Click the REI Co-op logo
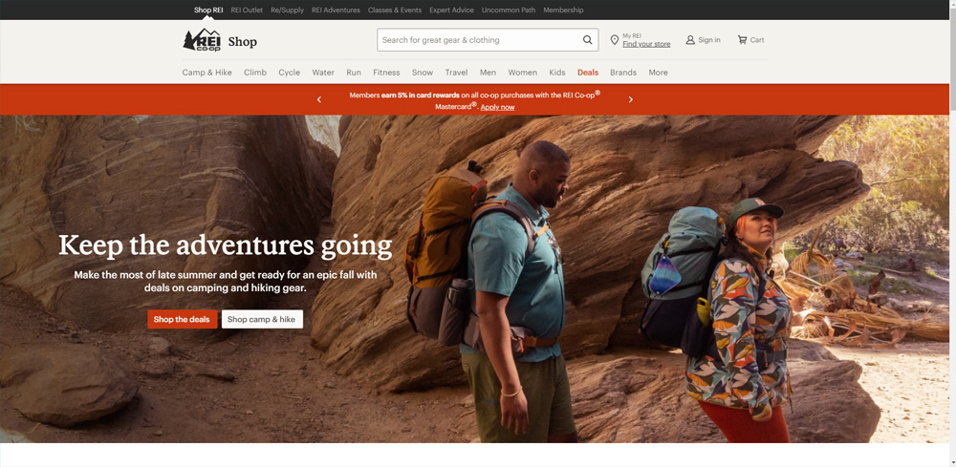 (x=202, y=40)
